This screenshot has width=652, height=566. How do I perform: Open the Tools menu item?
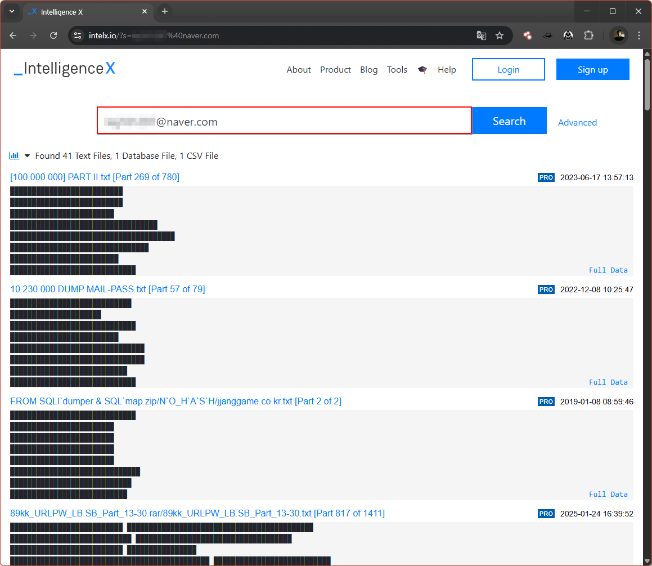tap(397, 69)
